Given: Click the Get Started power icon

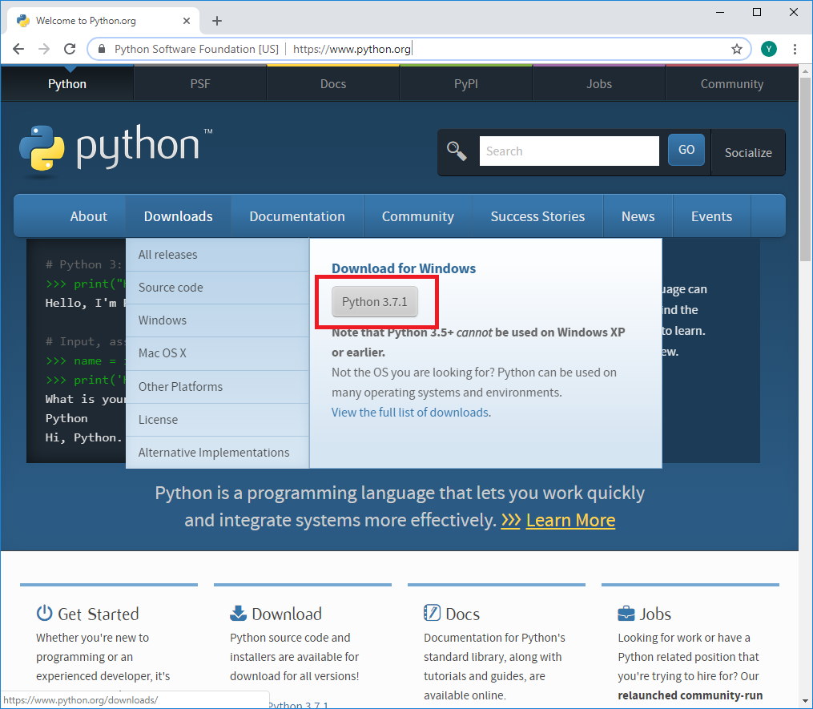Looking at the screenshot, I should [45, 613].
